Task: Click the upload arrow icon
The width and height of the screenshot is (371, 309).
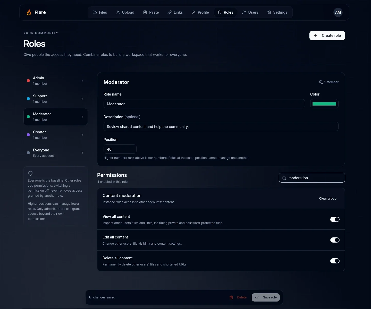Action: pos(118,12)
